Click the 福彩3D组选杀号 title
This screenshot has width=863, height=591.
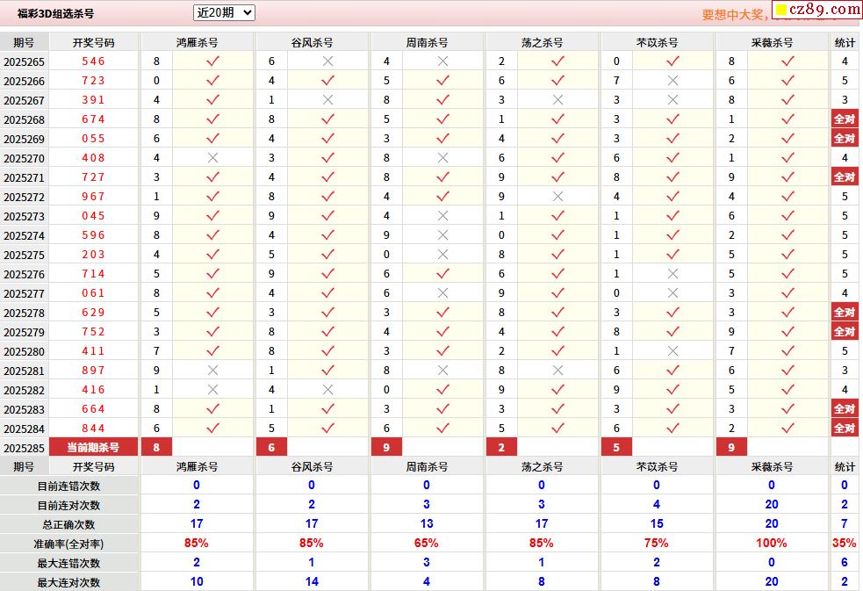[x=55, y=14]
